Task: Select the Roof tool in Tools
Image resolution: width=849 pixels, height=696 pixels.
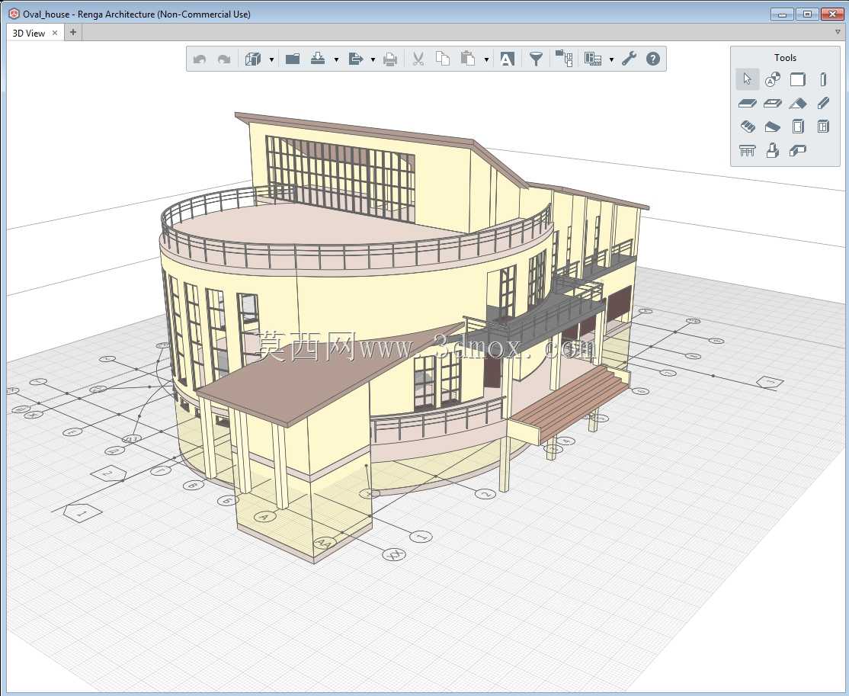Action: (798, 103)
